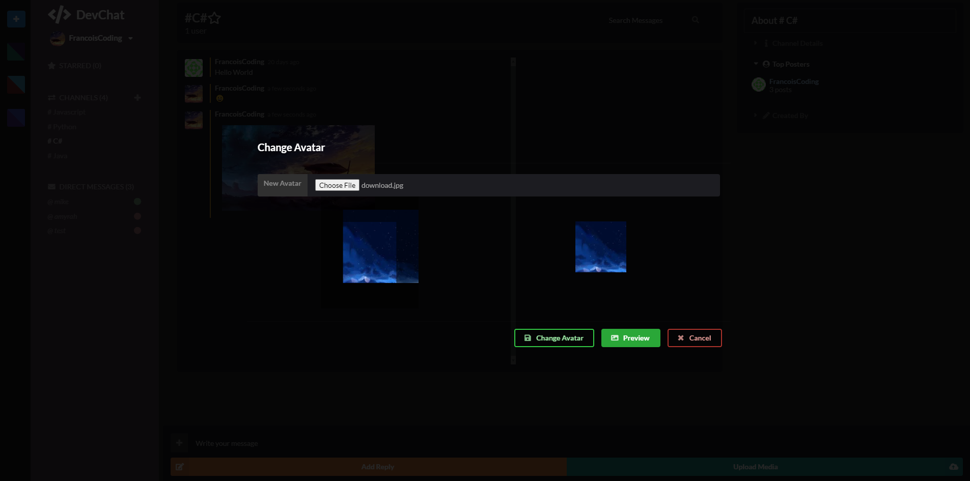The image size is (970, 481).
Task: Star the #C# channel
Action: pos(214,18)
